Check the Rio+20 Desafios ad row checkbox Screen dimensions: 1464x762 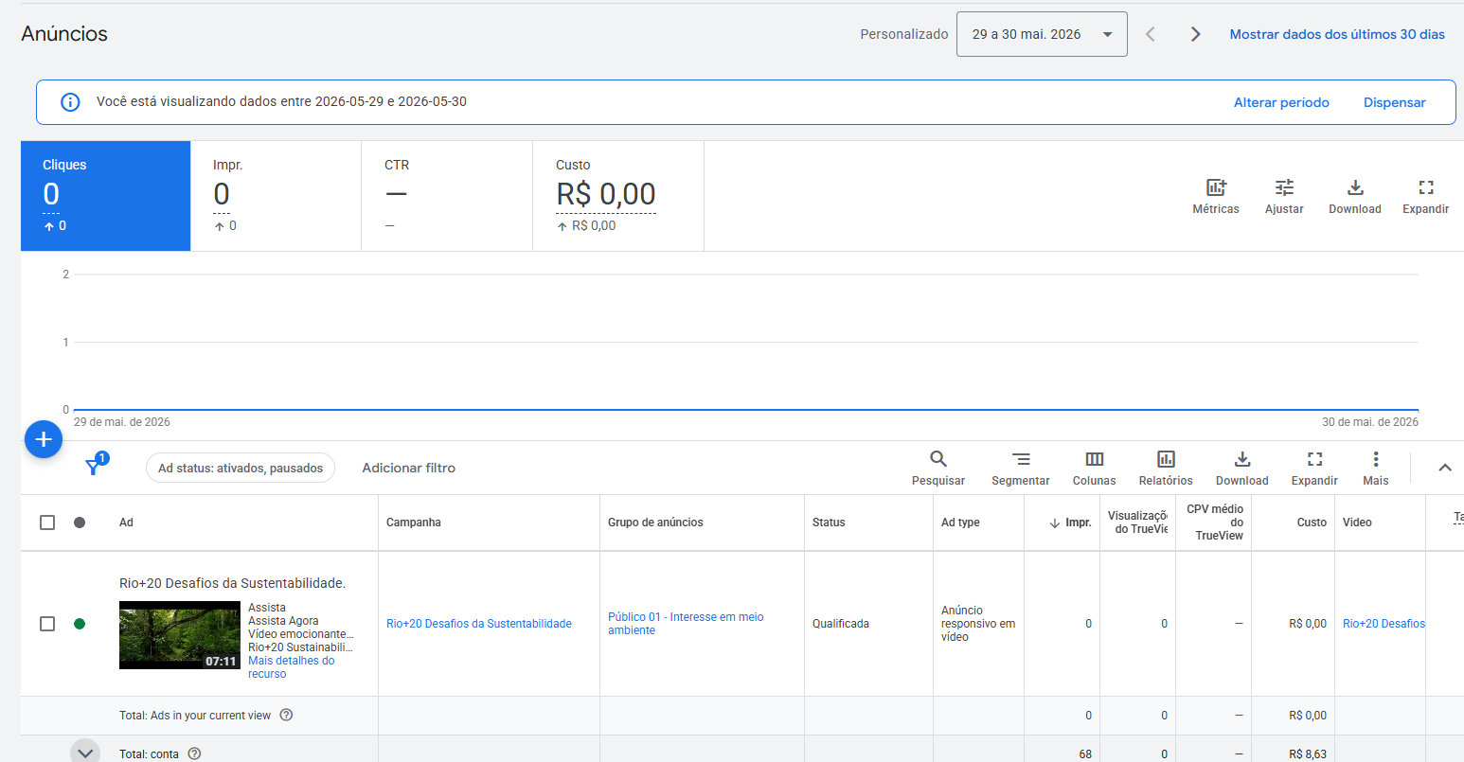[x=47, y=624]
